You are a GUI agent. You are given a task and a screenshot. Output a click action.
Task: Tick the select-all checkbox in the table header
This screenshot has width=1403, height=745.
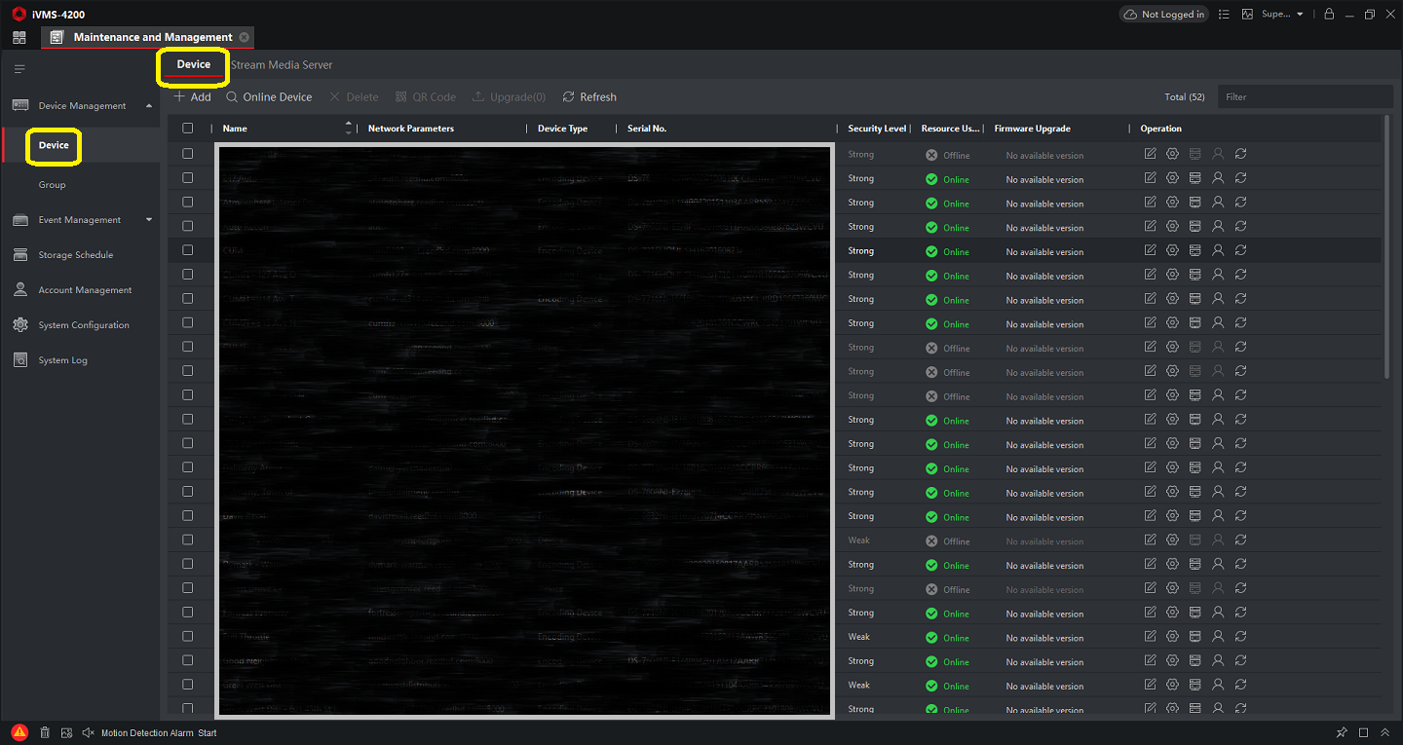[x=188, y=129]
